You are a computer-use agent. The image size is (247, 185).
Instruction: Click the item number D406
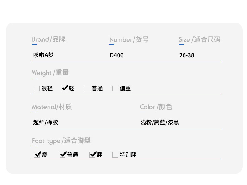click(x=117, y=55)
